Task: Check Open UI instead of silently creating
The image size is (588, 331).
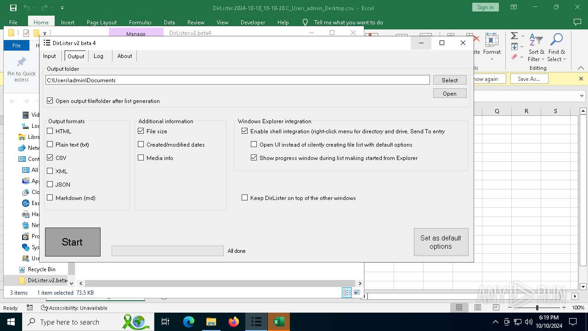Action: [254, 144]
